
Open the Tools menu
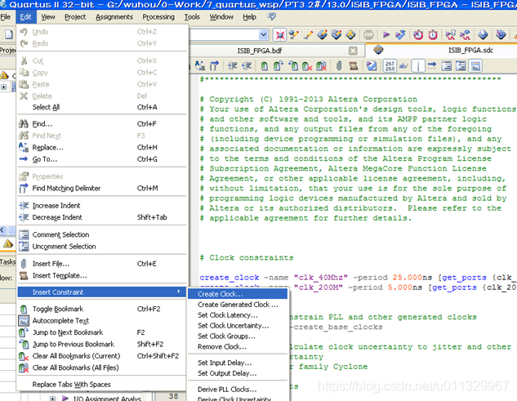(x=192, y=17)
